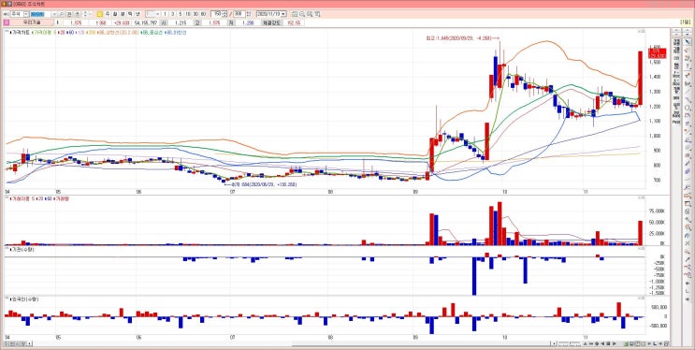Click the zoom magnifier icon after date
Screen dimensions: 695x350
click(302, 14)
